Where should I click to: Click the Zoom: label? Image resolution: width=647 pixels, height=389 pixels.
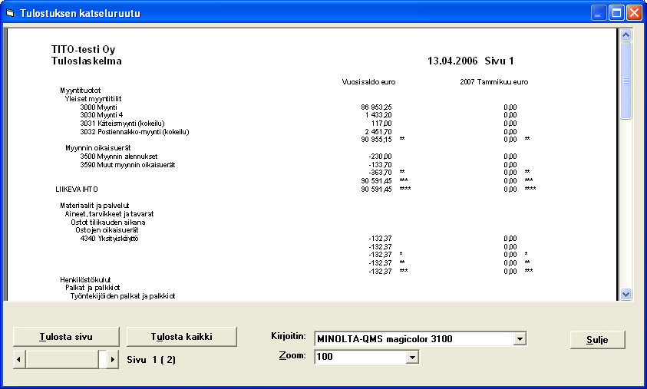coord(292,355)
